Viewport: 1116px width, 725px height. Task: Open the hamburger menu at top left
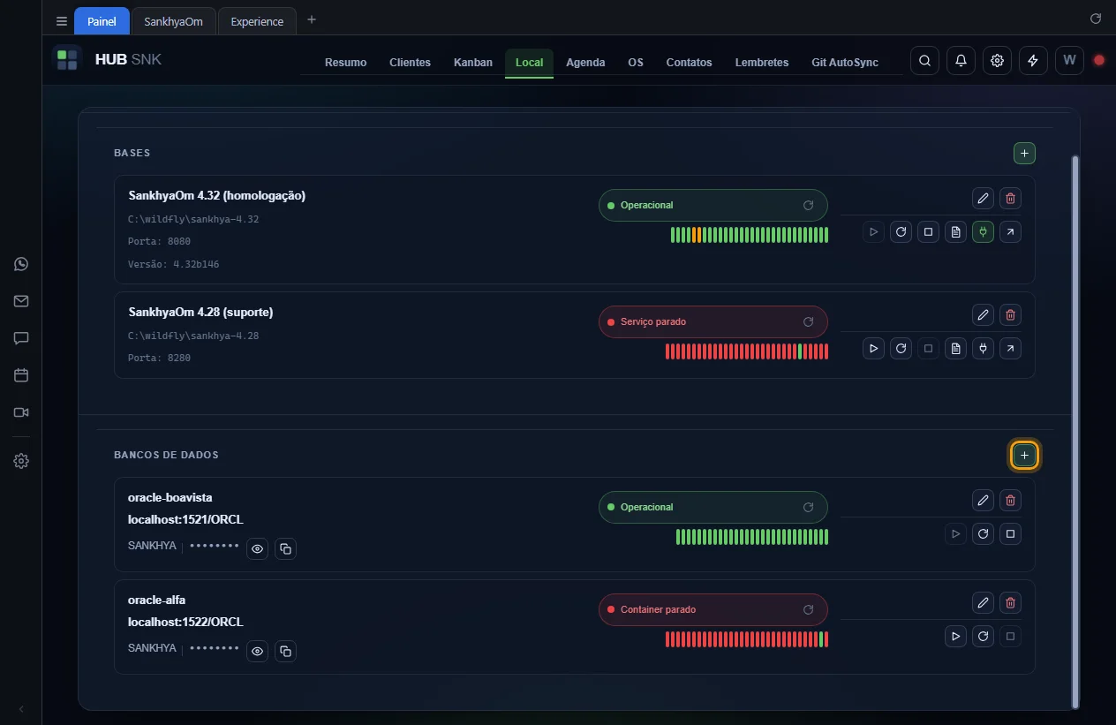pos(61,21)
